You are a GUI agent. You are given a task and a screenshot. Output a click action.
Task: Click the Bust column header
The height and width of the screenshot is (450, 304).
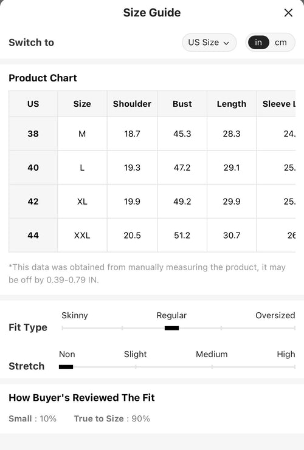pyautogui.click(x=182, y=104)
